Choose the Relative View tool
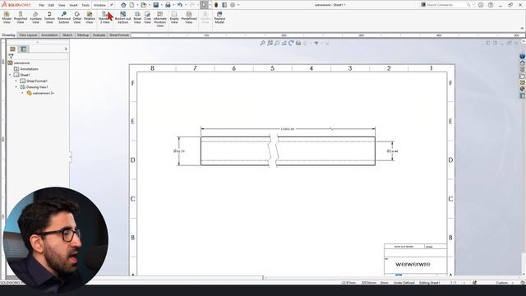This screenshot has height=296, width=526. click(90, 17)
